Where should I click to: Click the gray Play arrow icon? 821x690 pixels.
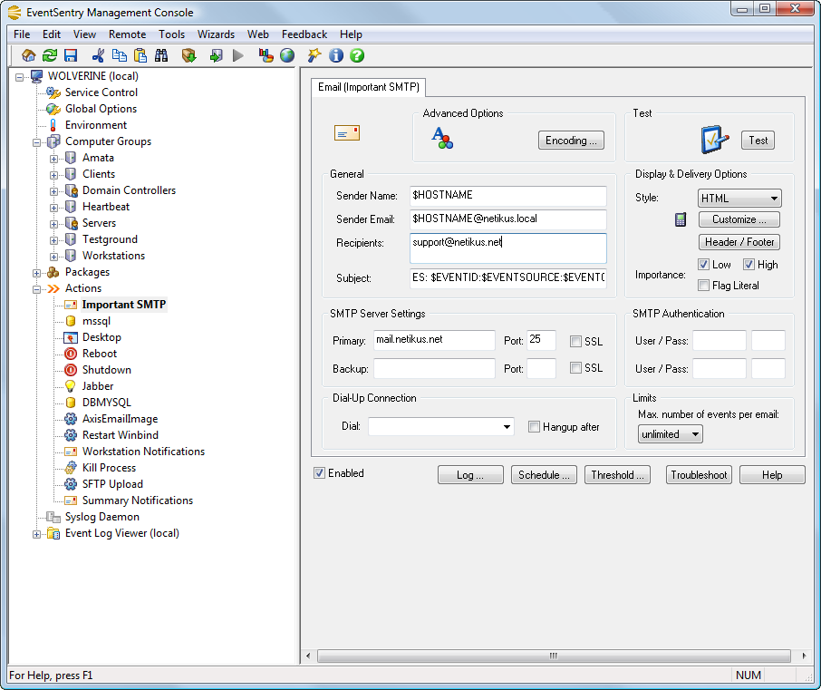pos(237,55)
